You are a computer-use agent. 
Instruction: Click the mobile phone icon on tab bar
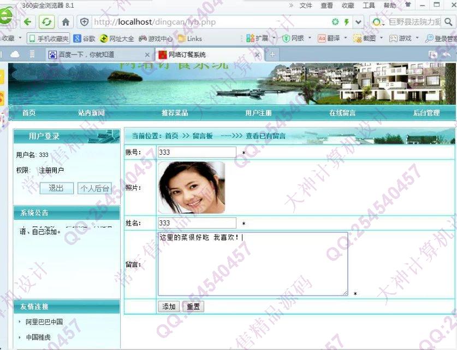point(32,54)
